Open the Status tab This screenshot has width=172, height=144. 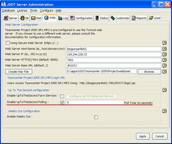coord(102,18)
